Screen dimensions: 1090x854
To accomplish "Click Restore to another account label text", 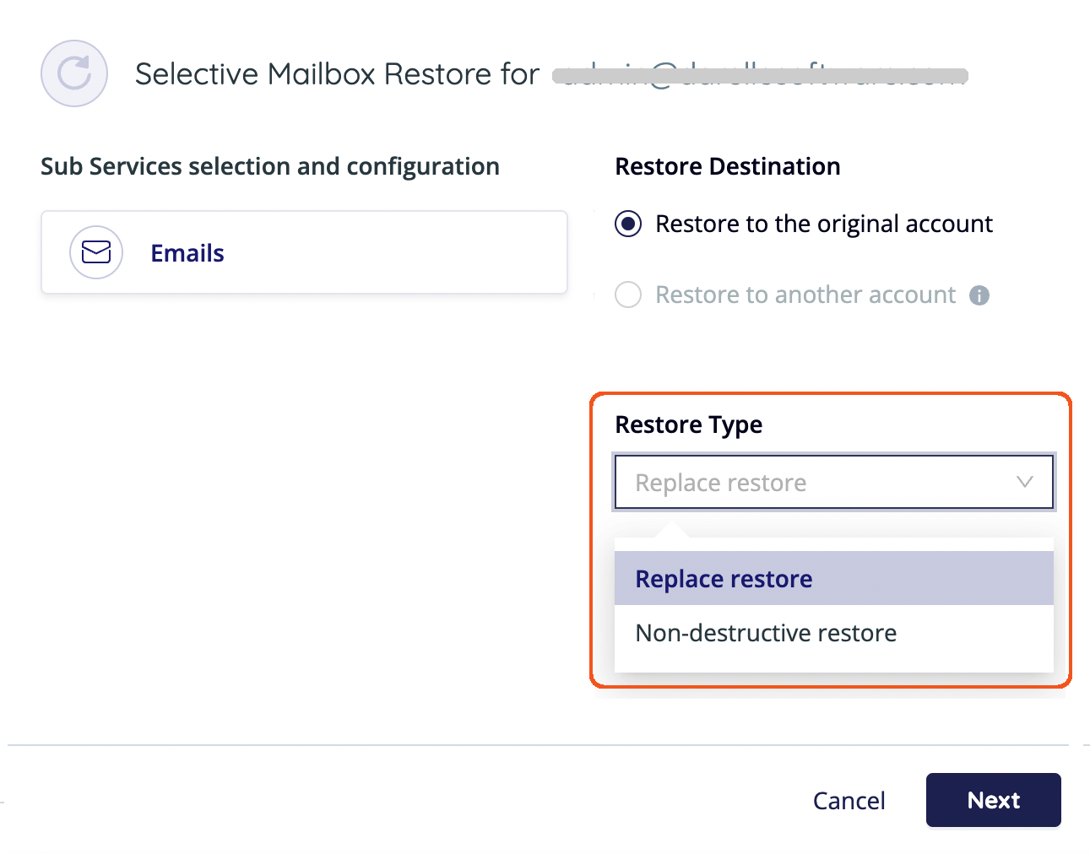I will [x=805, y=295].
